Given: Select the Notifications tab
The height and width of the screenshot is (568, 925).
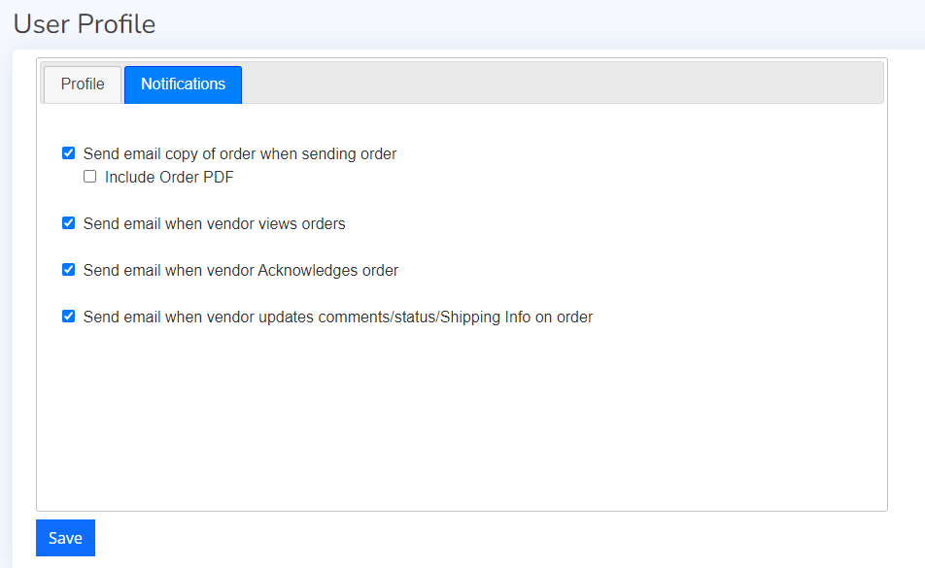Looking at the screenshot, I should 183,84.
